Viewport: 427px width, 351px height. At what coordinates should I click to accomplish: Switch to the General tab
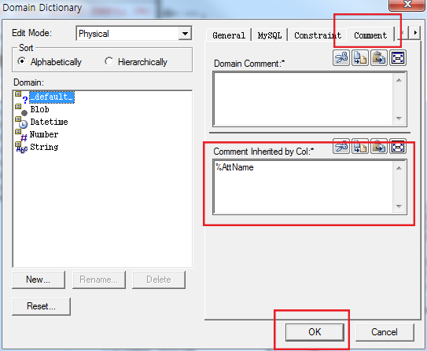[x=229, y=35]
